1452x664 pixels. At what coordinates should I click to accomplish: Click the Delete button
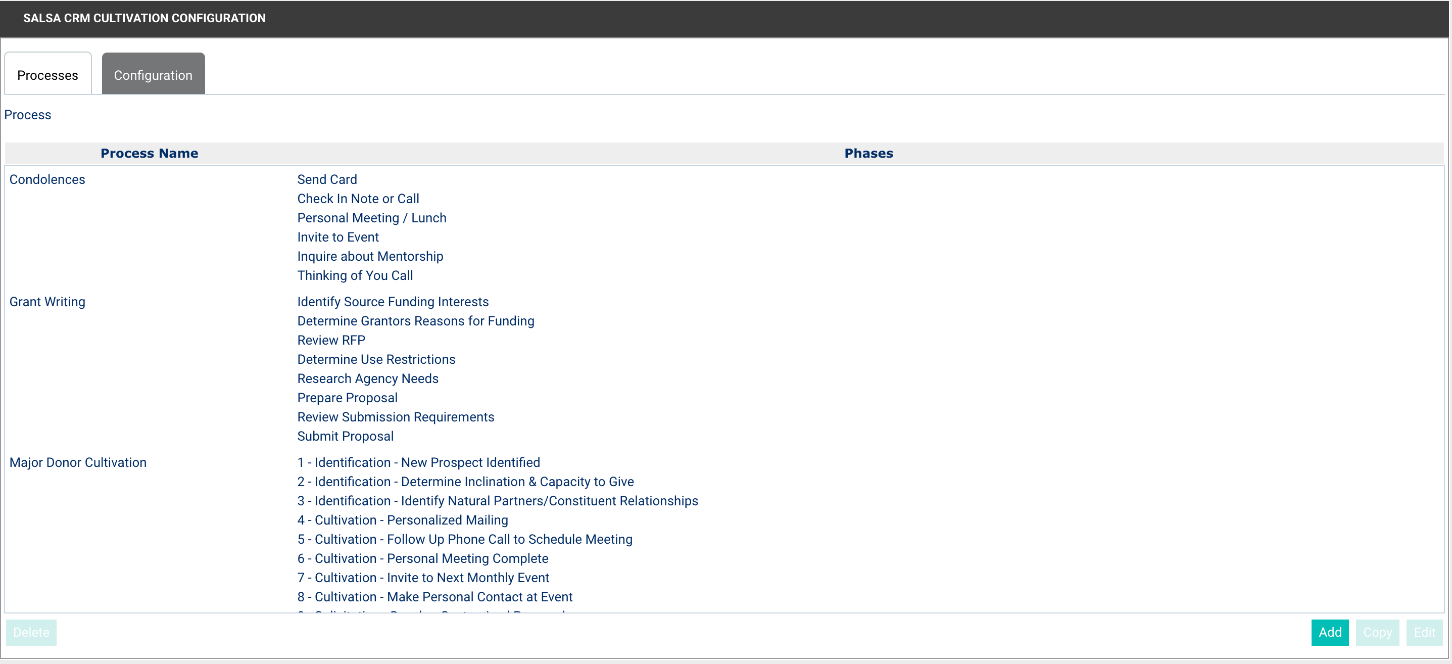pos(31,633)
